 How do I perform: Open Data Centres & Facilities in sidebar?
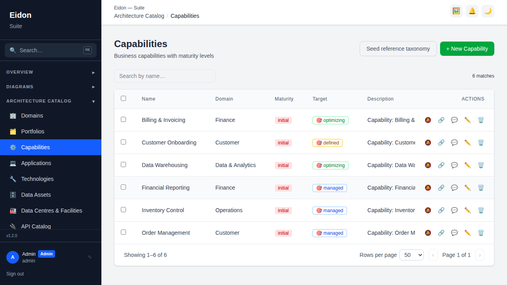point(51,211)
